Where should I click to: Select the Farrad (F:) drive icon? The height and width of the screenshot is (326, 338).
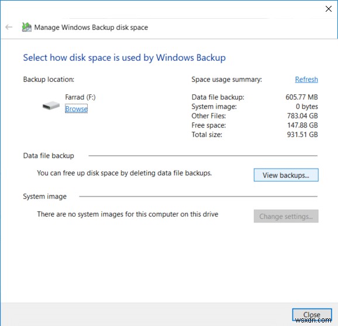[51, 105]
